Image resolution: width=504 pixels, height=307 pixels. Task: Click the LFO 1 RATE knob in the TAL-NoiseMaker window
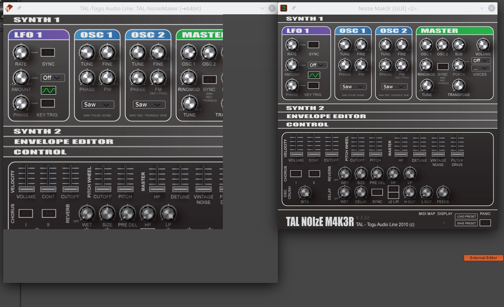(x=21, y=53)
